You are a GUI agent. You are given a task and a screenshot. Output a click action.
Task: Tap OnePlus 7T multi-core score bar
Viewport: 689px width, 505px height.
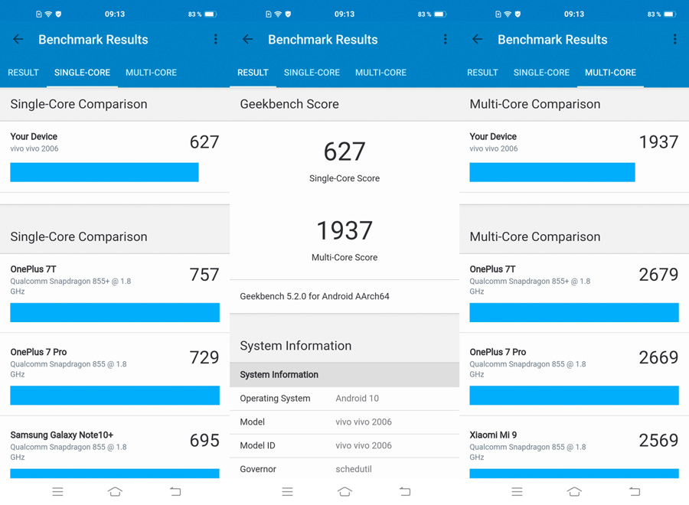coord(574,312)
